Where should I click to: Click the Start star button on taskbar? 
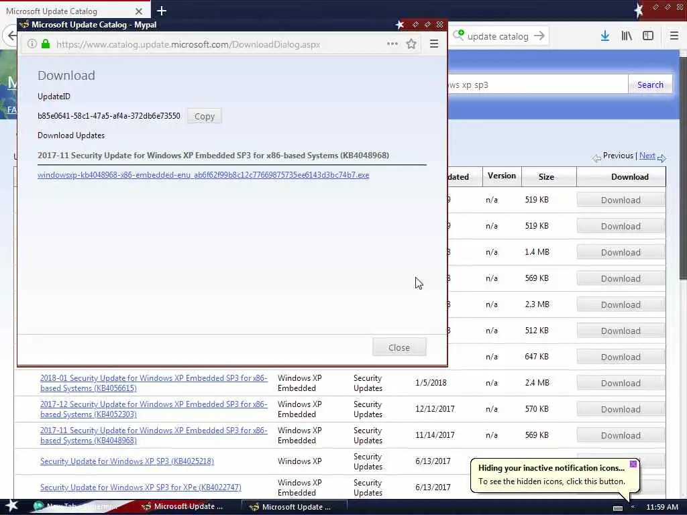11,506
